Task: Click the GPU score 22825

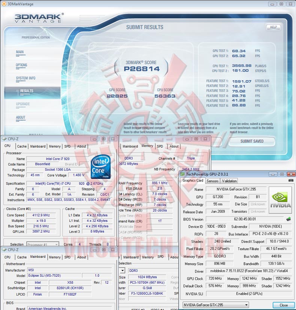Action: tap(117, 96)
